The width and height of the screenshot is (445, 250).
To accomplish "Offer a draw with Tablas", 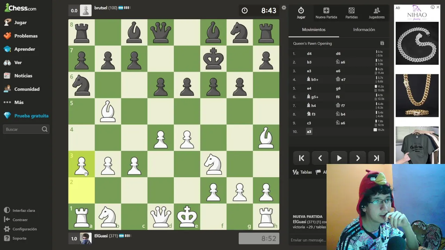I will 302,172.
